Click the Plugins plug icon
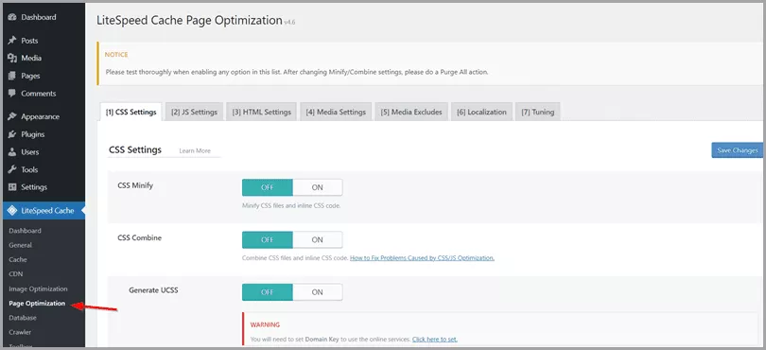Image resolution: width=766 pixels, height=350 pixels. pos(12,134)
